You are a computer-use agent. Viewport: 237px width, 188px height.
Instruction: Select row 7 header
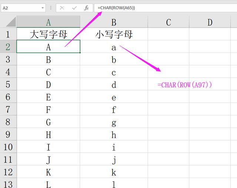8,109
